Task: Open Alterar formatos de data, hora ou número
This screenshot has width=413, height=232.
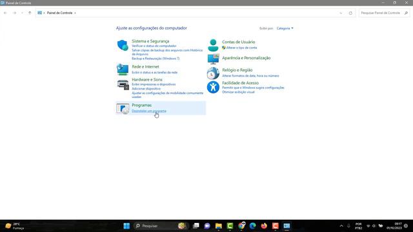Action: coord(250,76)
